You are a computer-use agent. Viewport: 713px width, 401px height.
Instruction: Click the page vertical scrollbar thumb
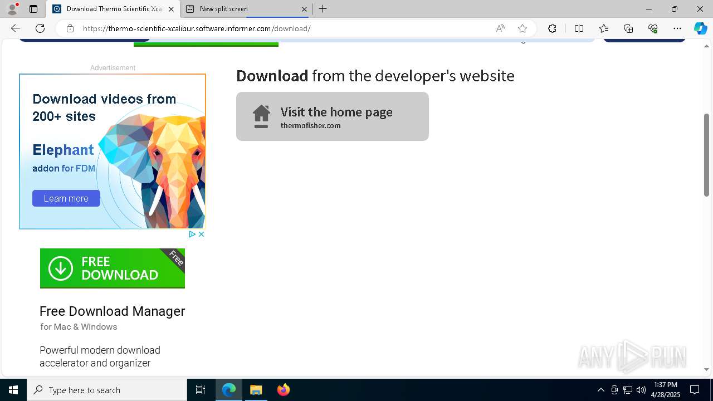tap(706, 155)
